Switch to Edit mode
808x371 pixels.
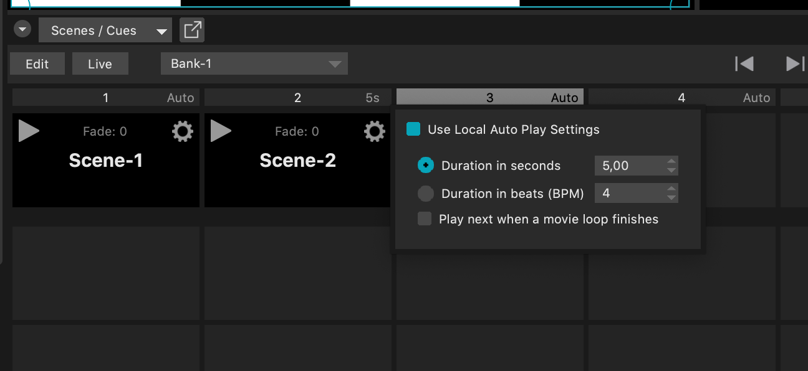tap(37, 63)
